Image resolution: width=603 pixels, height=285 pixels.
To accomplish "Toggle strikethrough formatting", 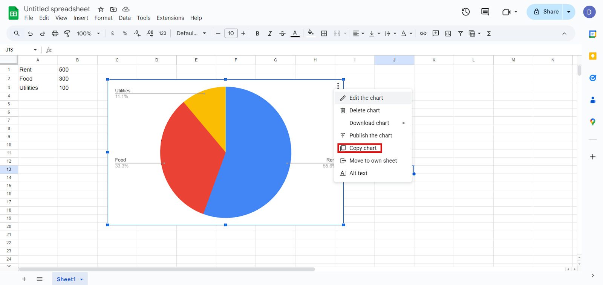I will [x=282, y=34].
